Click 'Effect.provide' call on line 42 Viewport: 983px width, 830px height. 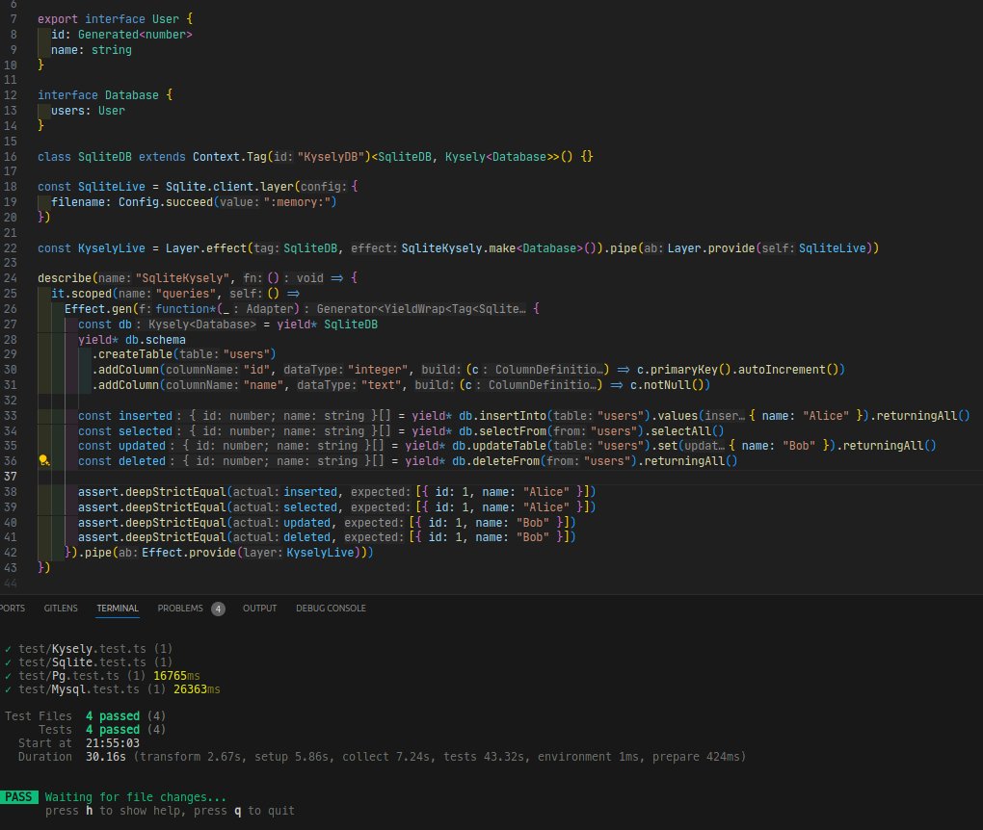[x=189, y=553]
